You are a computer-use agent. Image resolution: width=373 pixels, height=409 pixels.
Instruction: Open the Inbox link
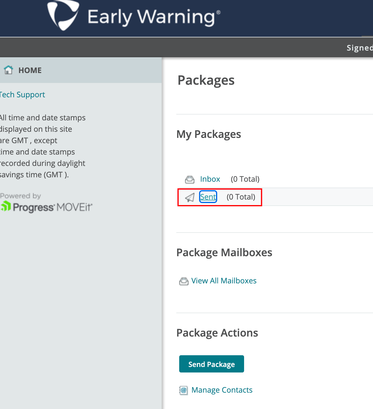coord(210,179)
